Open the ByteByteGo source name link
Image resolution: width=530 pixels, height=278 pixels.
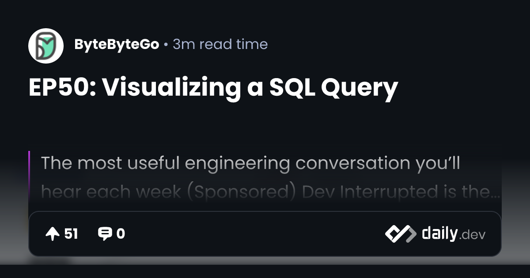point(117,45)
